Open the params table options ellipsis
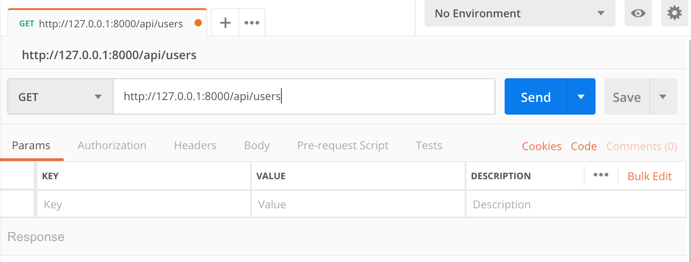Viewport: 691px width, 262px height. tap(601, 176)
